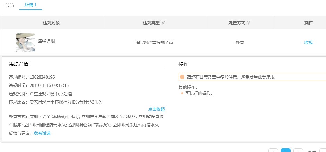Switch to the 商品 tab
Screen dimensions: 326x152
10,5
